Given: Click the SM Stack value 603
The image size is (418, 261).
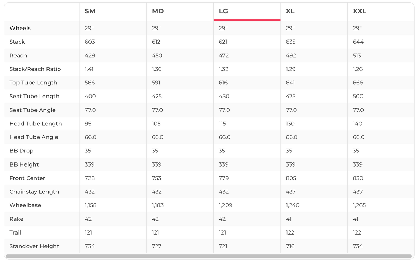Looking at the screenshot, I should [x=90, y=42].
